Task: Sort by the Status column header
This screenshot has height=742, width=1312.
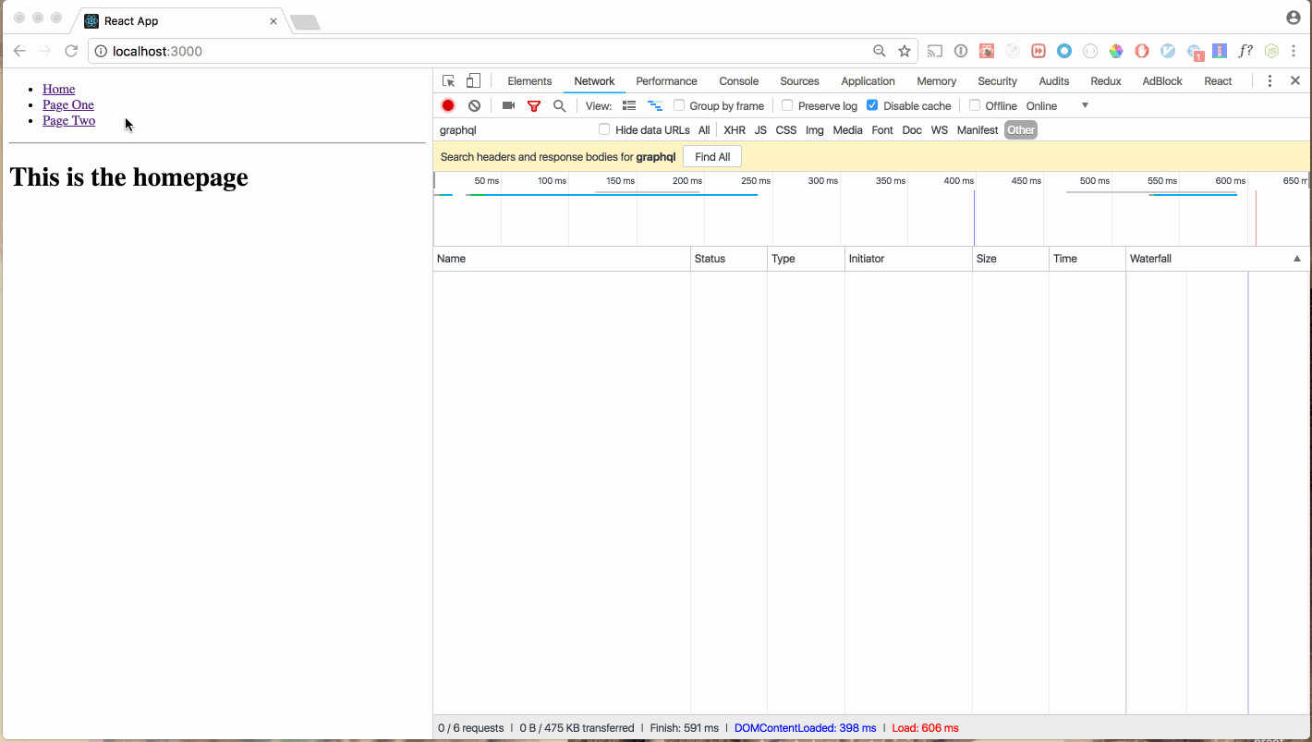Action: pos(729,259)
